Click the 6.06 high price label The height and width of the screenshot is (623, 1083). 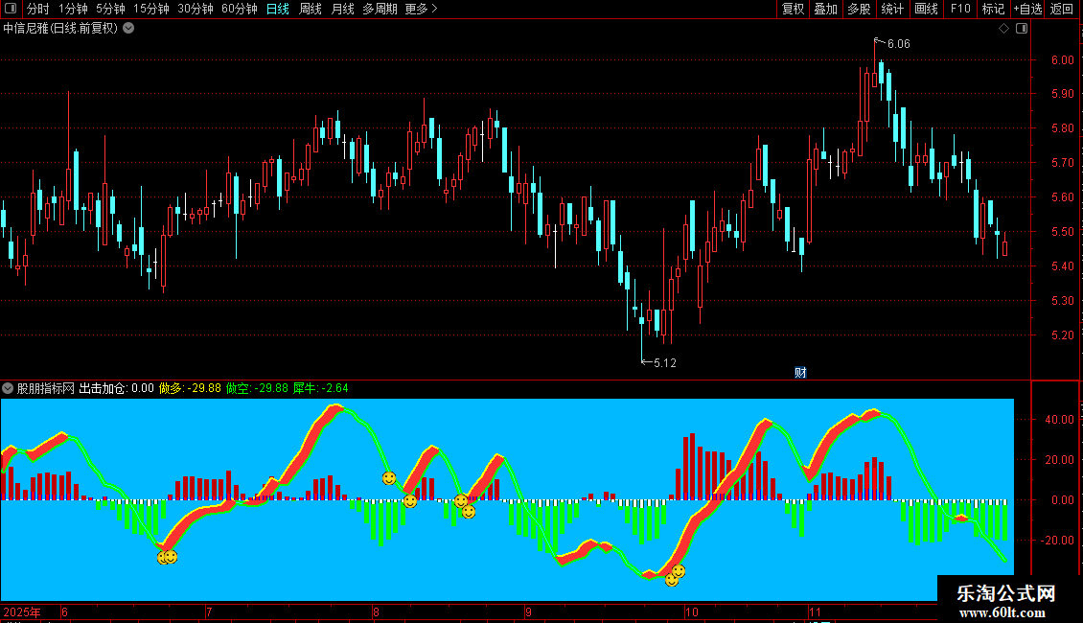pos(899,44)
